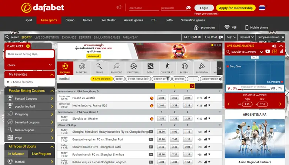
Task: Open stream for Shanghai Mitsubishi vs. Chengdu
Action: 151,132
